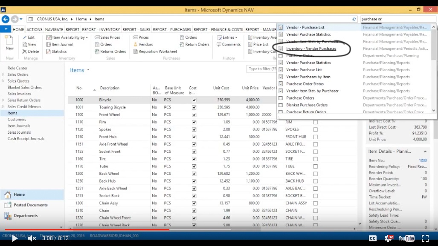Click the View icon in Manage group
438x246 pixels.
(x=25, y=44)
